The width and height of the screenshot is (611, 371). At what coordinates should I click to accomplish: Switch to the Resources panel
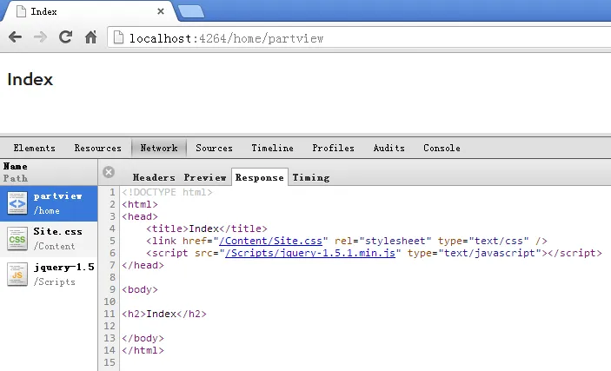[x=98, y=148]
